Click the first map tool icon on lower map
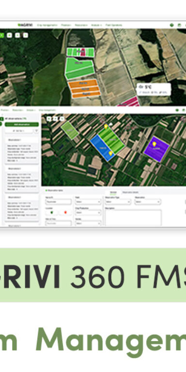Image resolution: width=186 pixels, height=372 pixels. 49,119
